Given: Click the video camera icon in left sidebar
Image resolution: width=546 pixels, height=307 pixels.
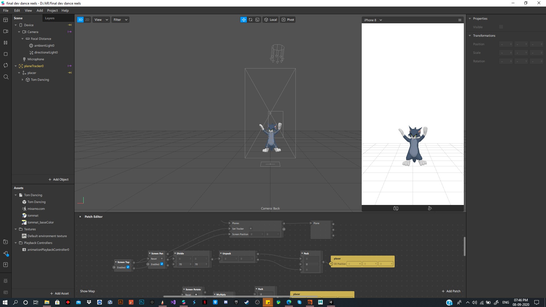Looking at the screenshot, I should pyautogui.click(x=5, y=31).
